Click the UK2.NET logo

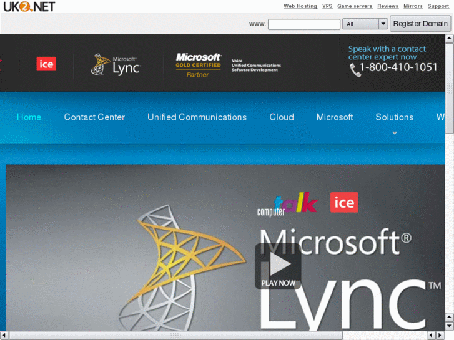(x=29, y=6)
